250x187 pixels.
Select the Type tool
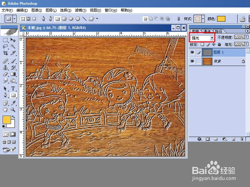[13, 89]
